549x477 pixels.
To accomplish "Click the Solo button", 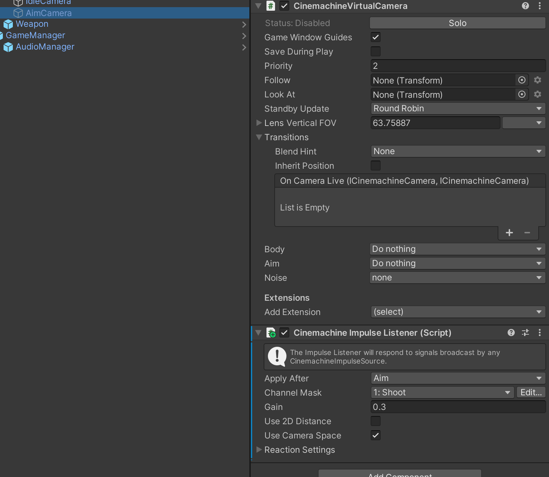I will [458, 23].
